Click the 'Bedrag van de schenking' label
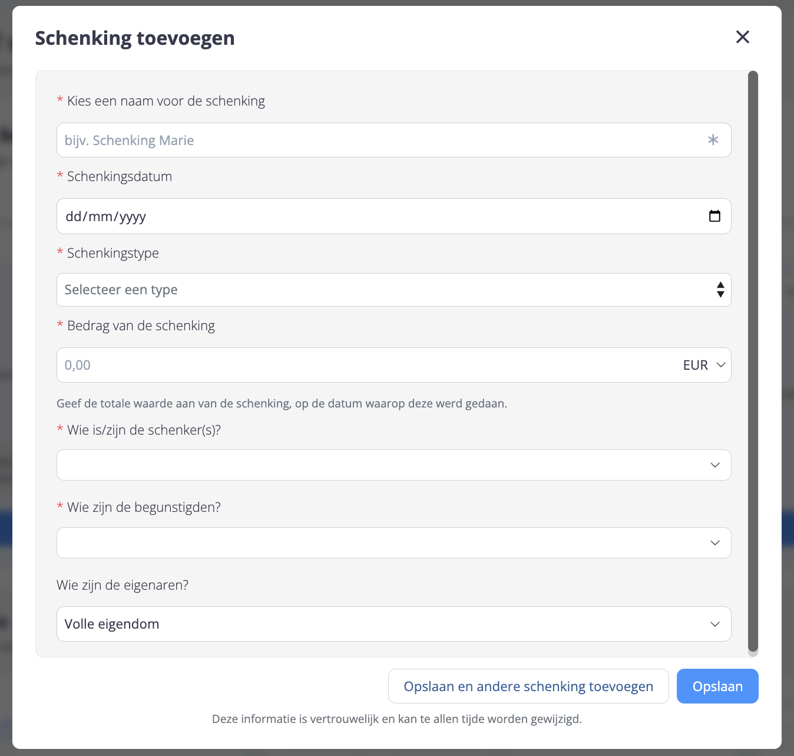The height and width of the screenshot is (756, 794). pyautogui.click(x=141, y=326)
